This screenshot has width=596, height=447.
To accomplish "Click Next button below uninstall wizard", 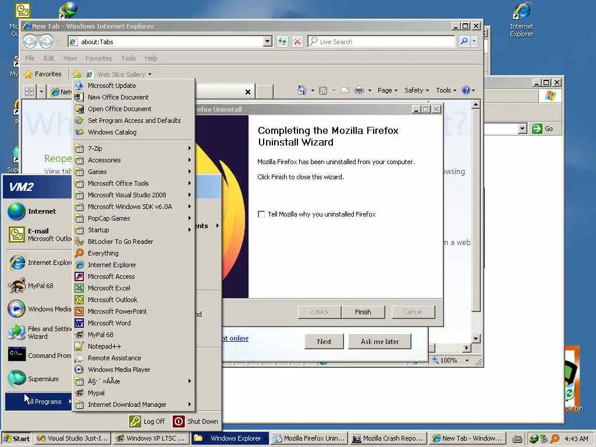I will tap(324, 341).
